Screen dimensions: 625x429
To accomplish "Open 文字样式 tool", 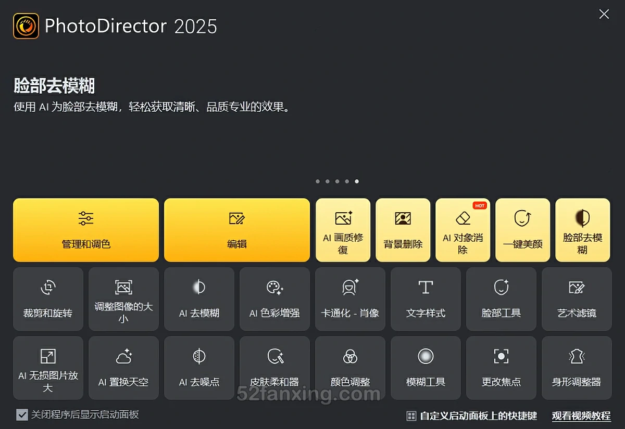I will pos(426,299).
